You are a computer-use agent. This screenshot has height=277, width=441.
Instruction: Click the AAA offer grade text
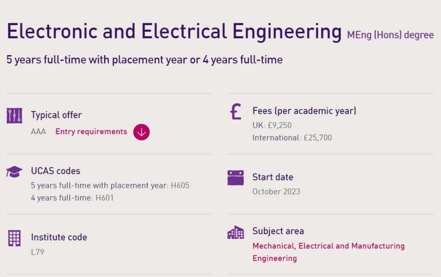coord(38,131)
